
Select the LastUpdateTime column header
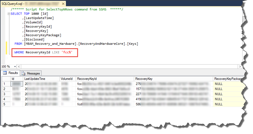pos(41,79)
